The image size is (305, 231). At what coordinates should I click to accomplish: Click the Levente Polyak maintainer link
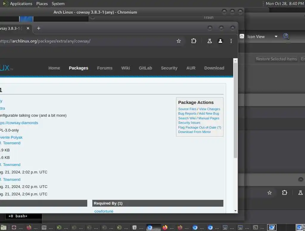click(x=11, y=137)
